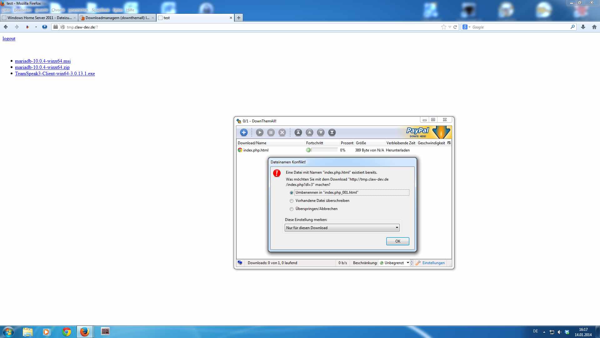Viewport: 600px width, 338px height.
Task: Open the Unbegrenzt speed limit dropdown
Action: pyautogui.click(x=407, y=263)
